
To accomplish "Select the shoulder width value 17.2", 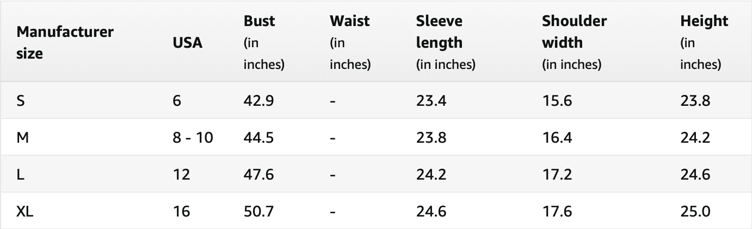I will tap(557, 174).
